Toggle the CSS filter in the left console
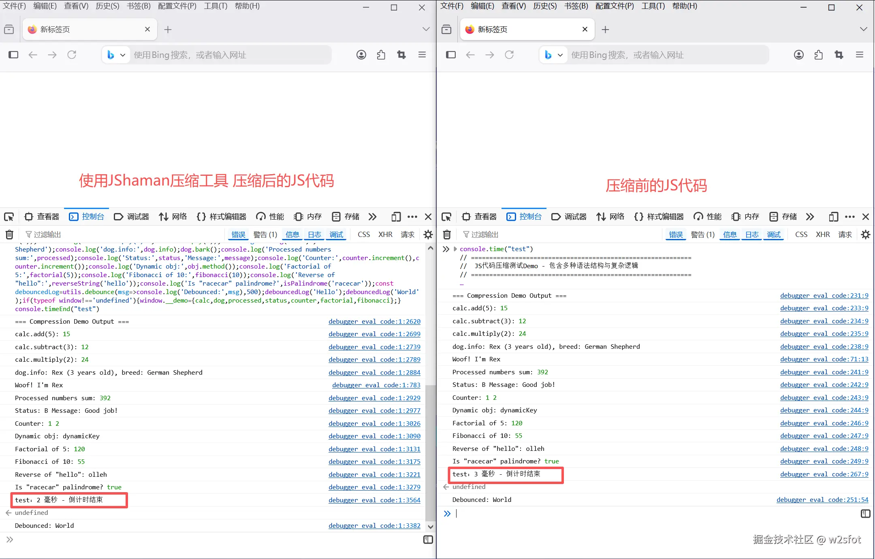 (364, 235)
